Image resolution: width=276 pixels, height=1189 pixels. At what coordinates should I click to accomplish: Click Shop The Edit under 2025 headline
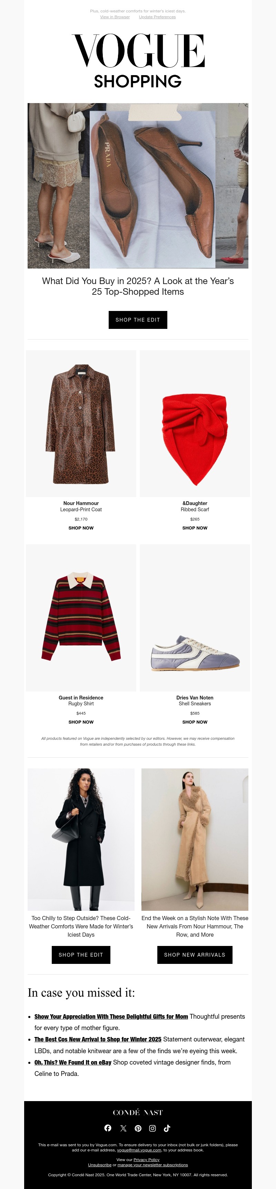(x=138, y=320)
